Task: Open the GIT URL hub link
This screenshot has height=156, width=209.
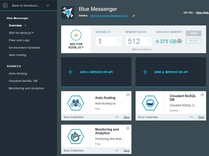Action: [x=202, y=13]
